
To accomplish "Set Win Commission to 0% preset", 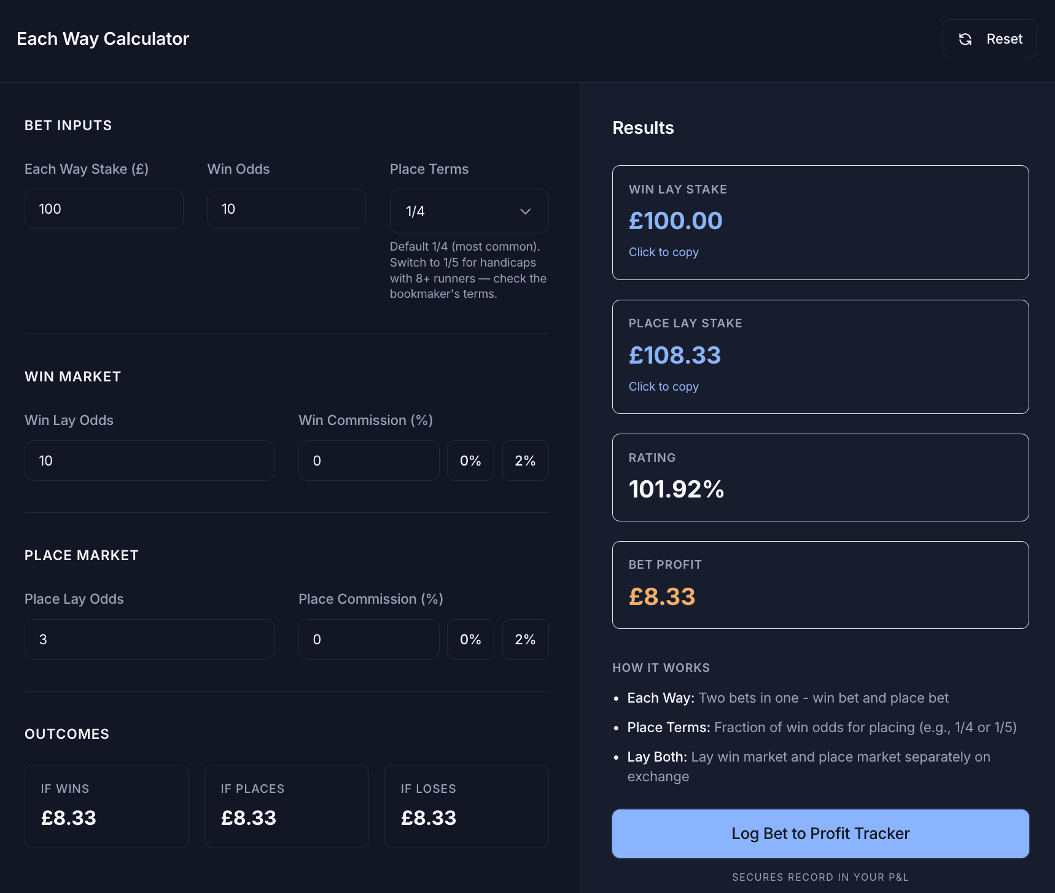I will click(x=470, y=461).
